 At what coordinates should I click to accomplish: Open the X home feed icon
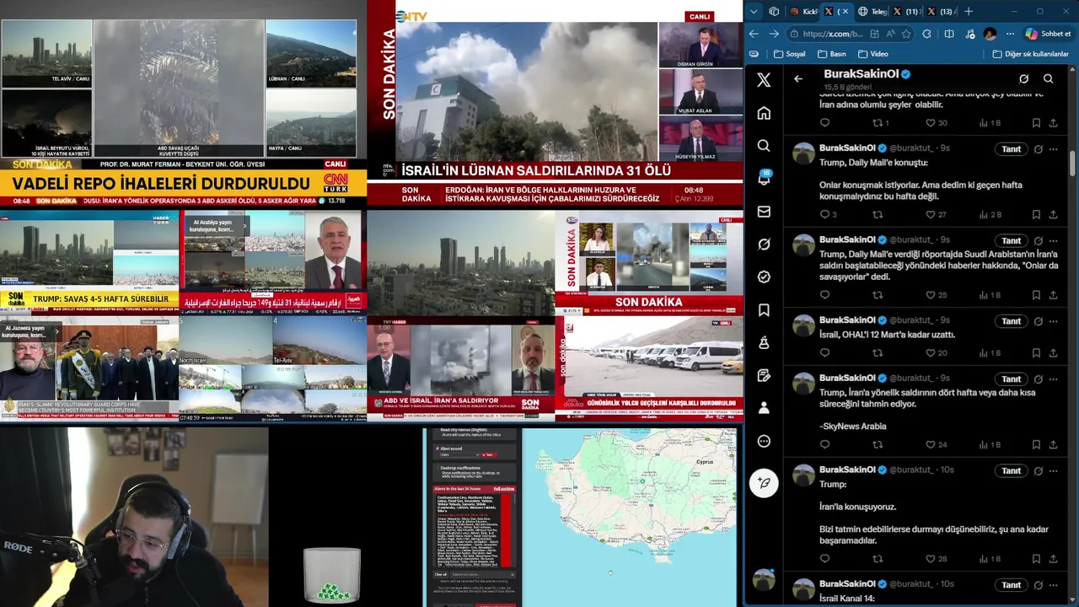coord(764,113)
